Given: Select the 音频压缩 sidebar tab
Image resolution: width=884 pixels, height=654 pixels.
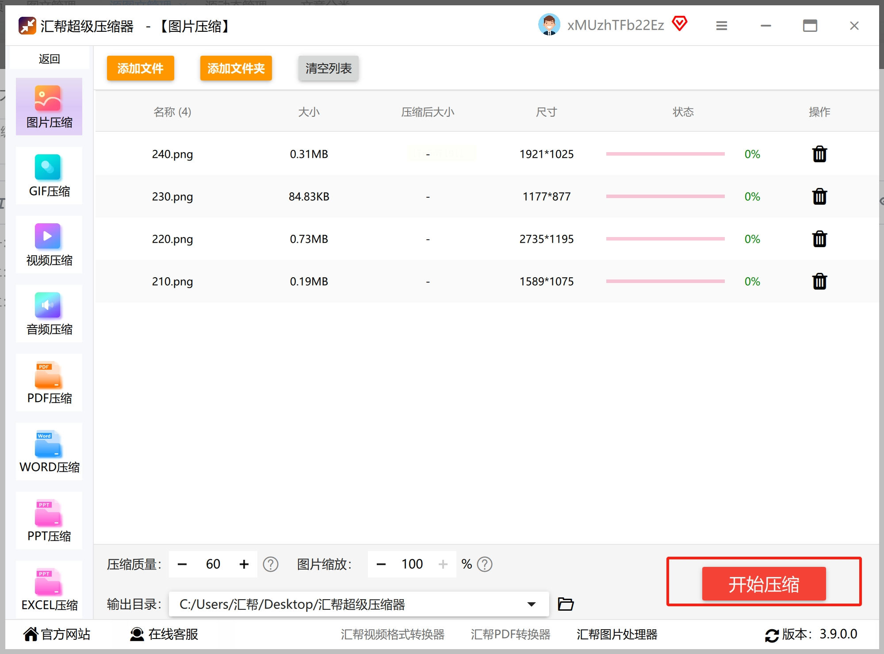Looking at the screenshot, I should pyautogui.click(x=49, y=314).
